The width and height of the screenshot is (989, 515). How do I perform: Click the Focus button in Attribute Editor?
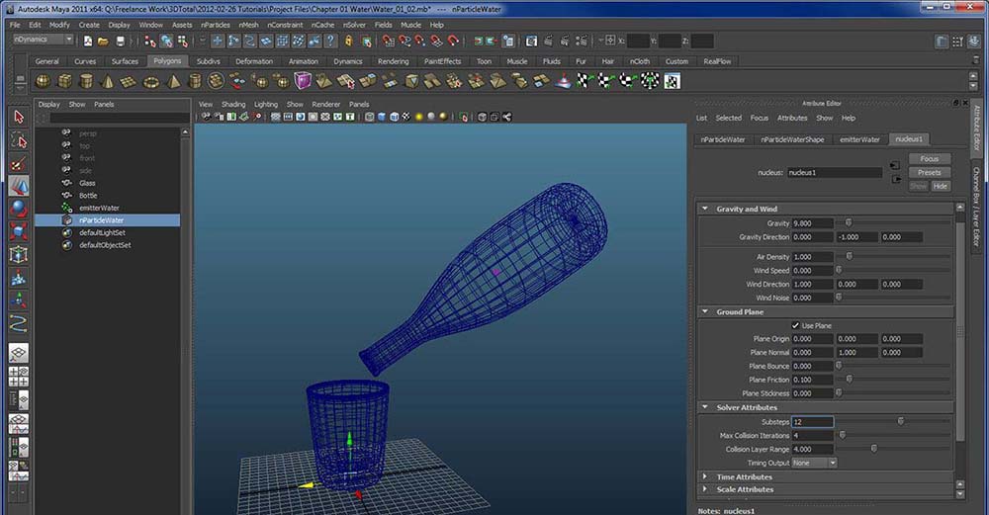click(x=929, y=158)
